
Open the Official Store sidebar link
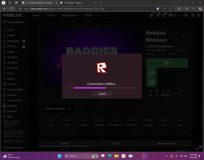coord(13,148)
